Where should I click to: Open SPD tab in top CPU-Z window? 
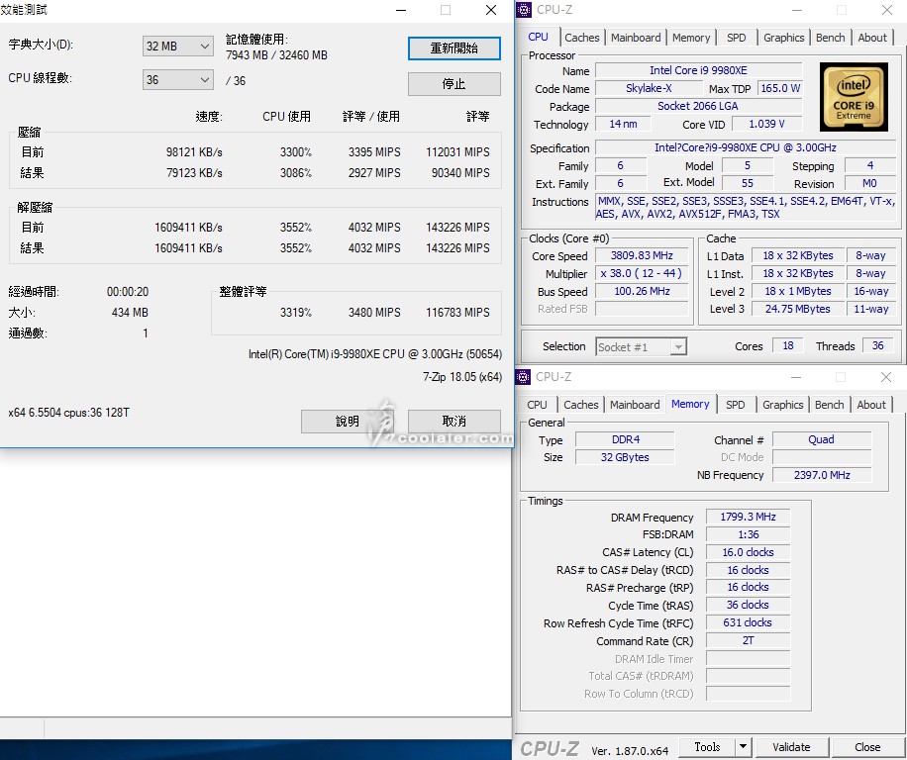[x=737, y=38]
